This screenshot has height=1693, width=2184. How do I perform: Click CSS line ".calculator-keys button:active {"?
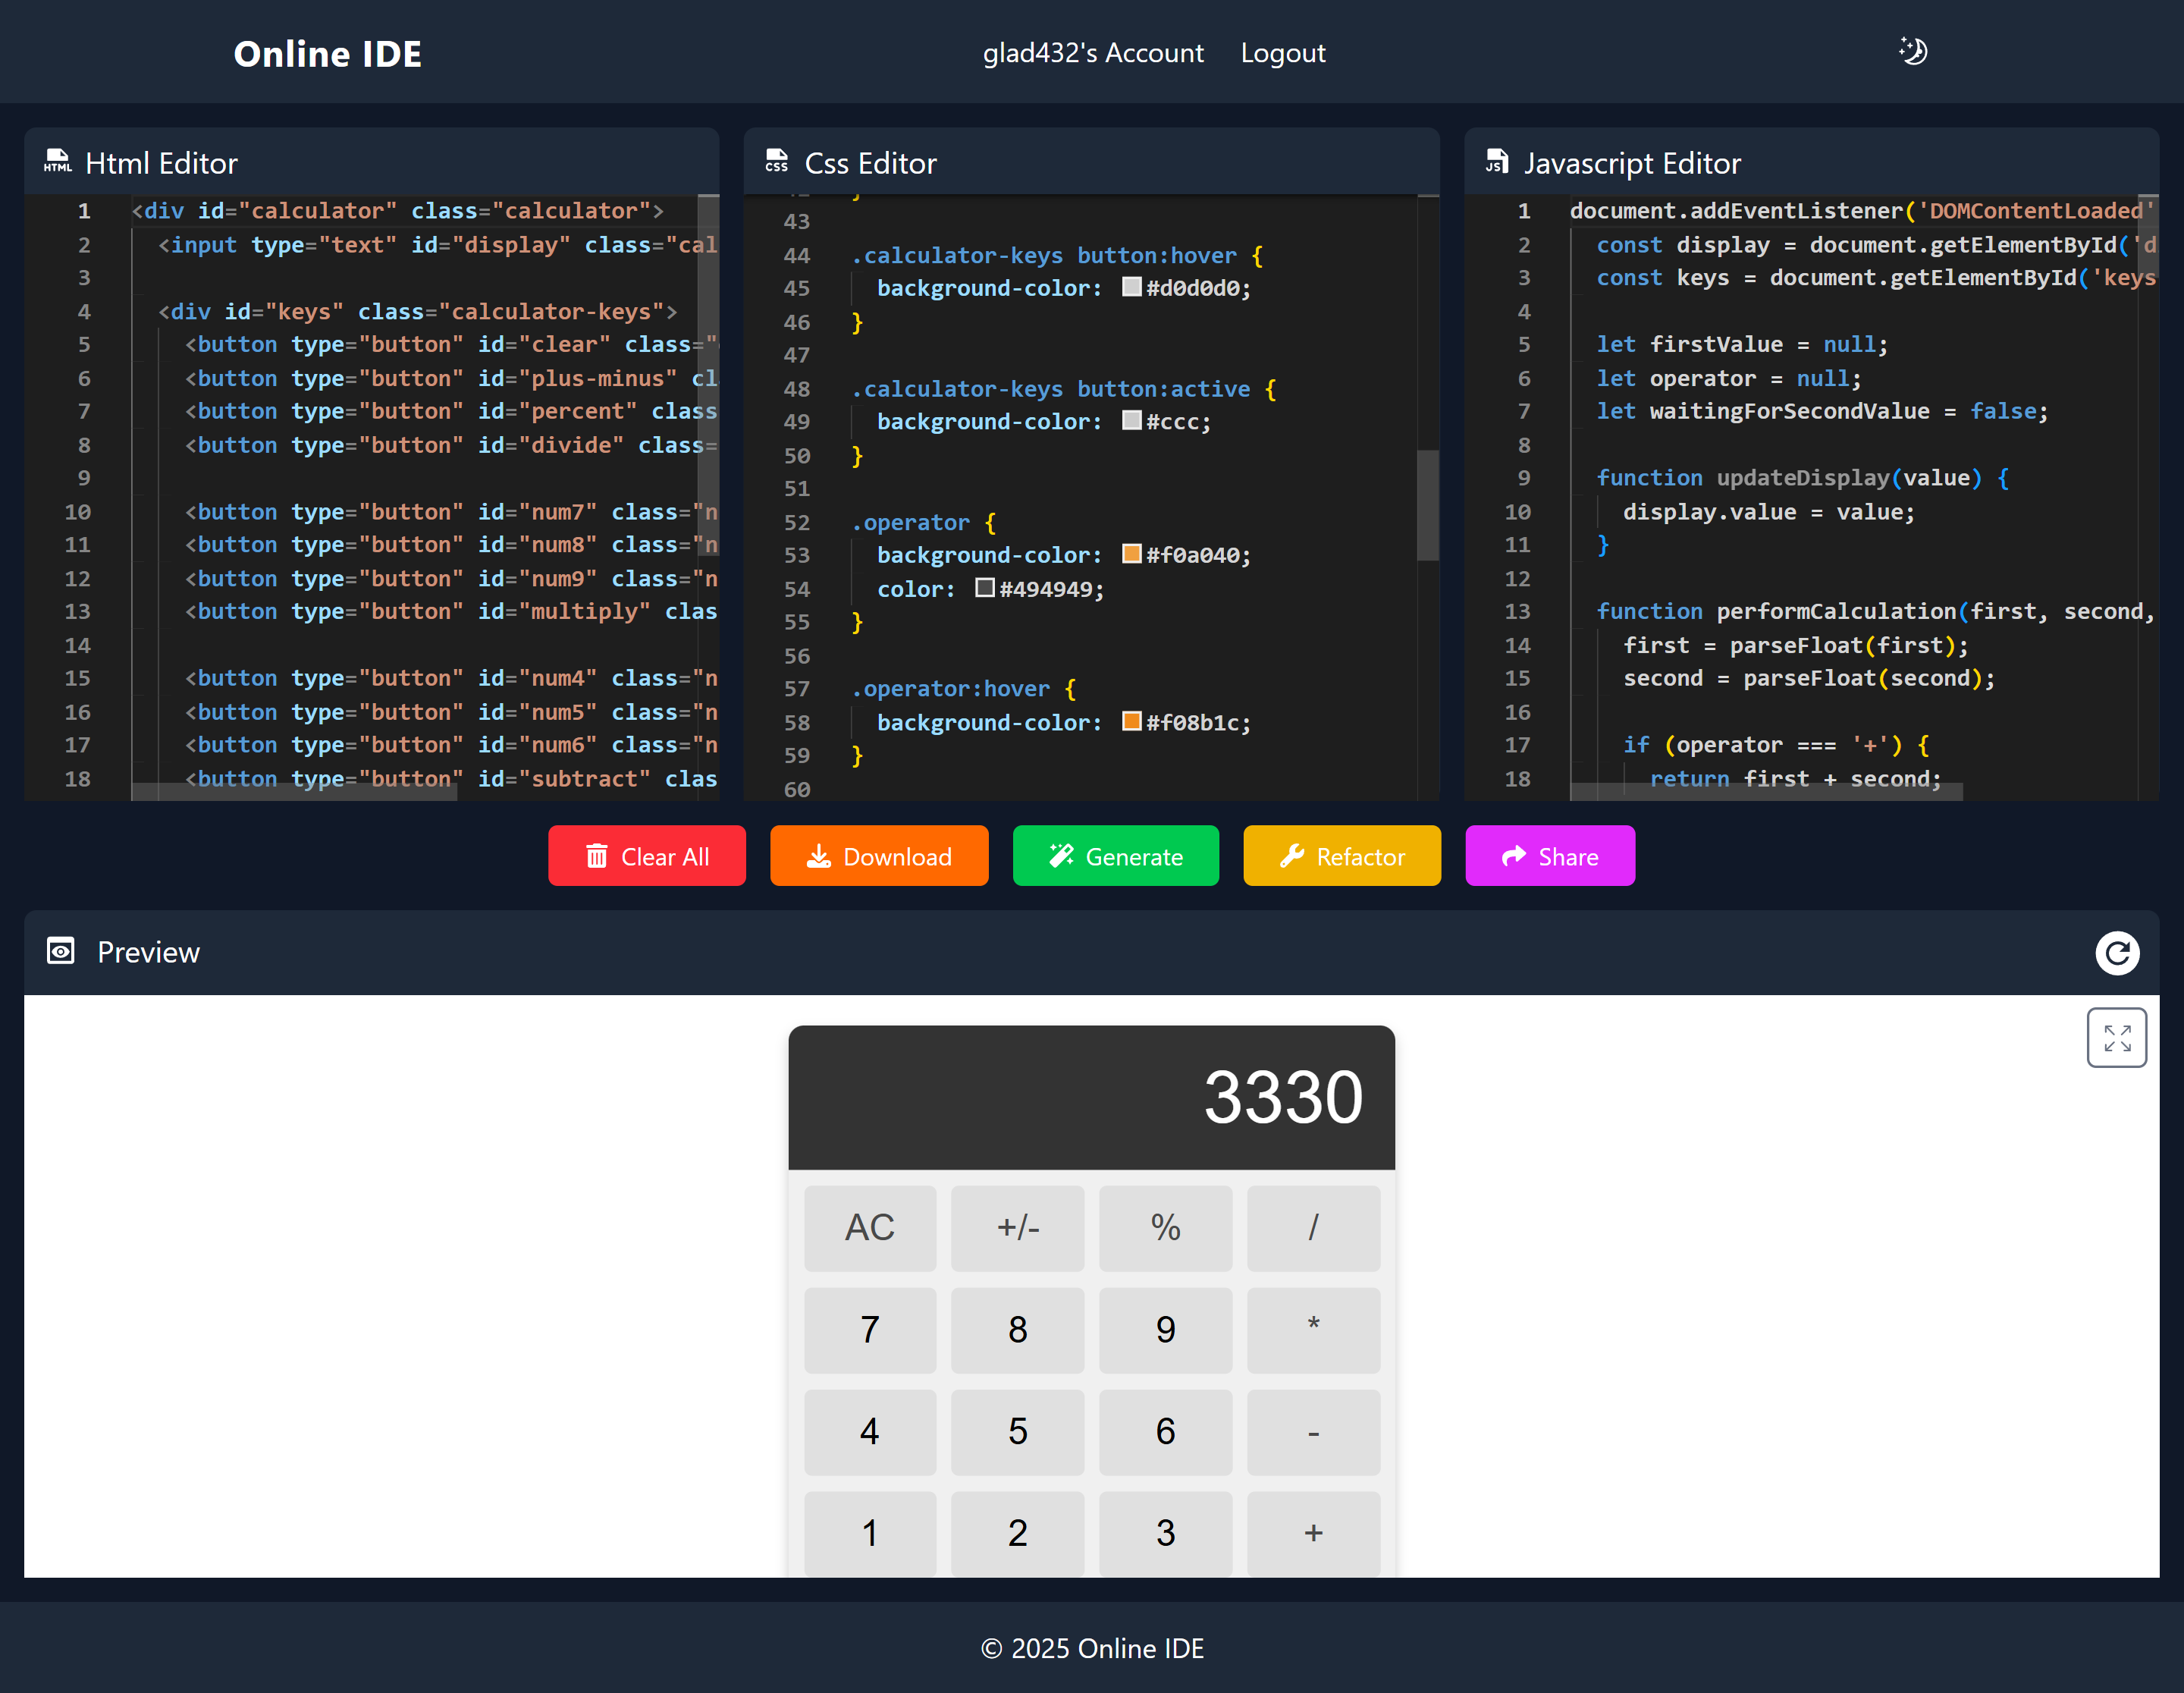click(x=1064, y=388)
